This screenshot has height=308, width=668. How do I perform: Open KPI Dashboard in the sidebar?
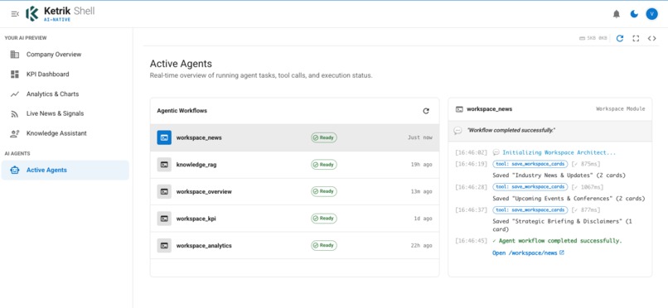pyautogui.click(x=65, y=74)
